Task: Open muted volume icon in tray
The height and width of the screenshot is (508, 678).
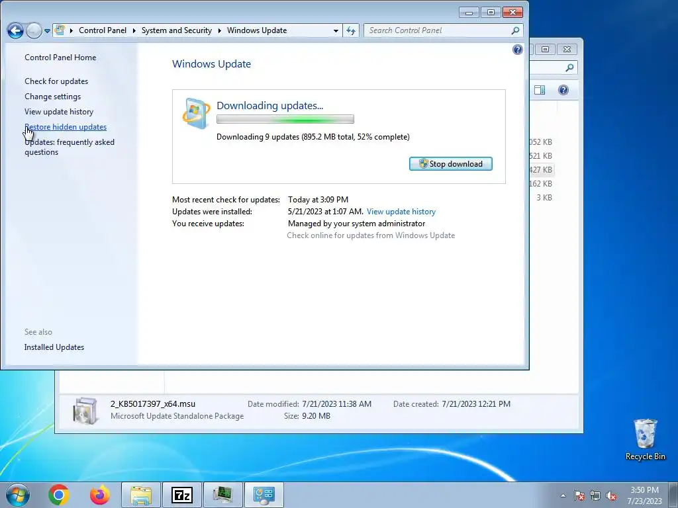Action: pos(611,496)
